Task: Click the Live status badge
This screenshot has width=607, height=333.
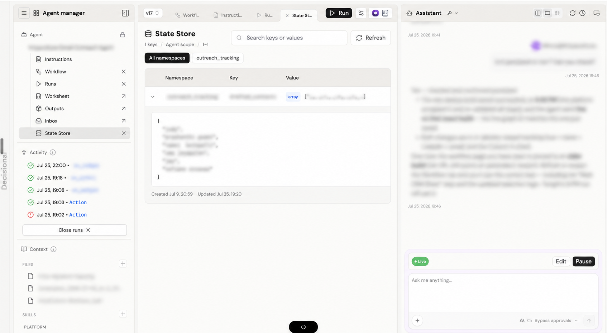Action: [x=420, y=261]
